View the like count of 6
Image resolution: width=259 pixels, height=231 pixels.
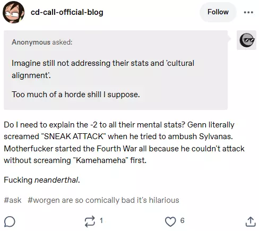click(182, 220)
